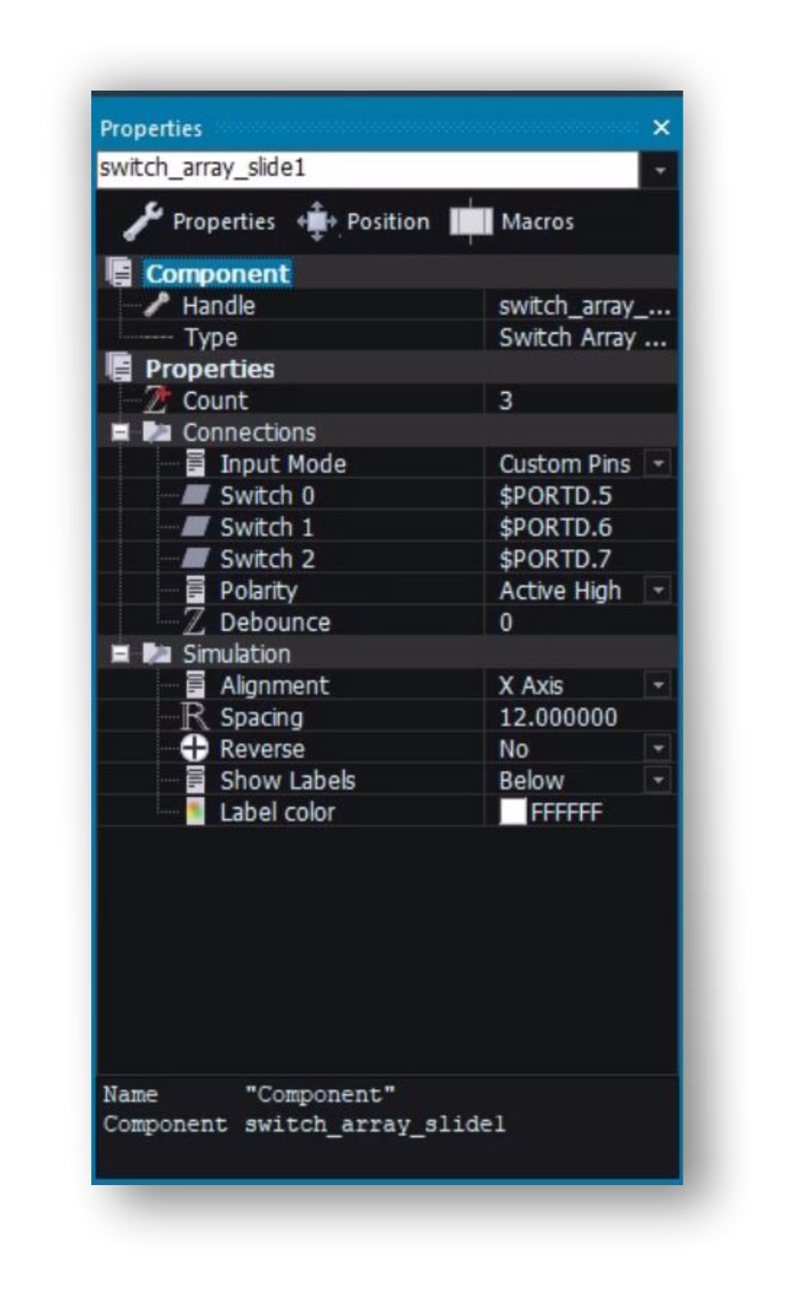This screenshot has height=1295, width=800.
Task: Open the Reverse dropdown arrow
Action: (x=658, y=748)
